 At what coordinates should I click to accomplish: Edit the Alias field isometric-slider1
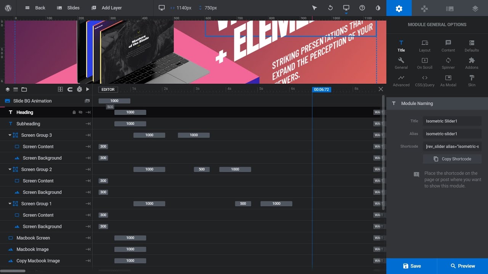tap(452, 134)
